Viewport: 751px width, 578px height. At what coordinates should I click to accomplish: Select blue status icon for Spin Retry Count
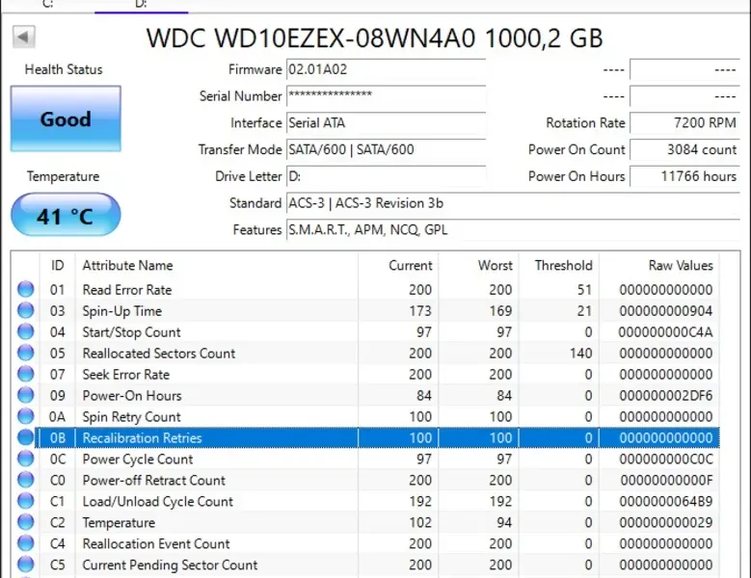point(26,416)
